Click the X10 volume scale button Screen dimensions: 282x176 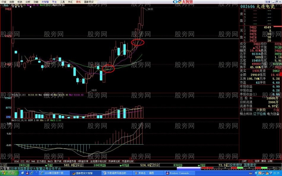8,117
